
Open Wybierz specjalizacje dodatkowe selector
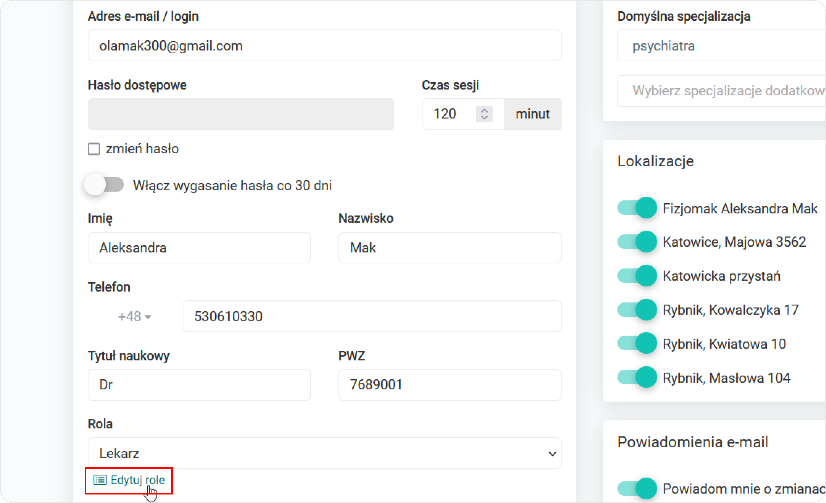coord(721,91)
